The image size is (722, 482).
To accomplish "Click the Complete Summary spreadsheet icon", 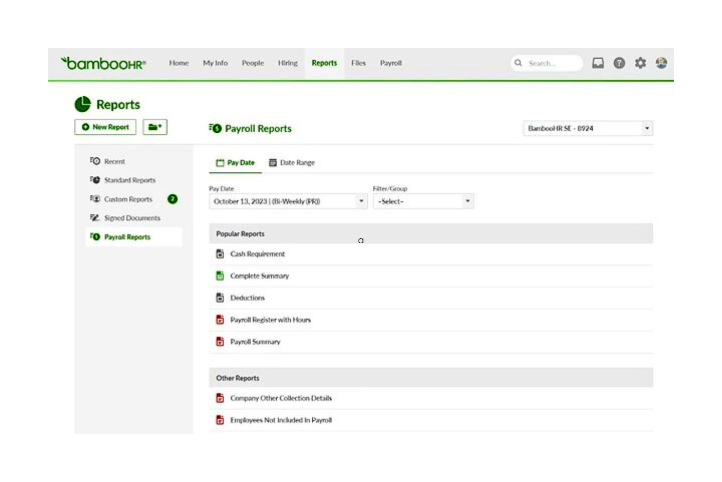I will tap(220, 276).
